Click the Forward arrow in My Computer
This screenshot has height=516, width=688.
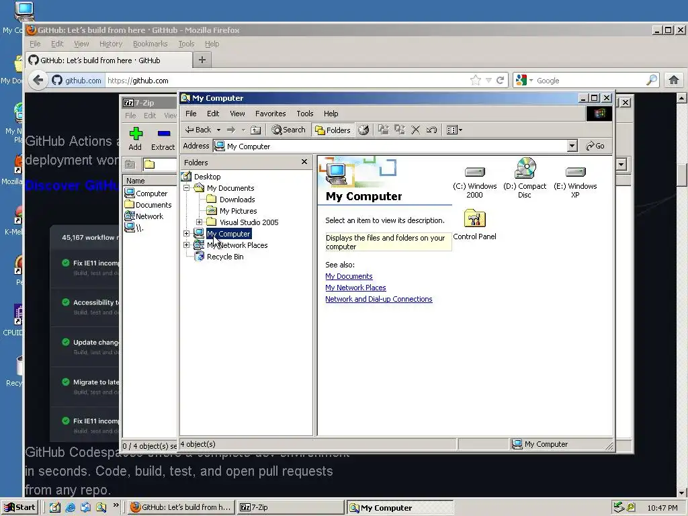(231, 130)
